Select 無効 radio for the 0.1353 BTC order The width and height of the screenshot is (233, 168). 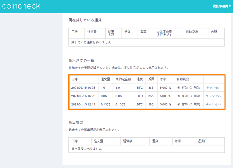191,104
